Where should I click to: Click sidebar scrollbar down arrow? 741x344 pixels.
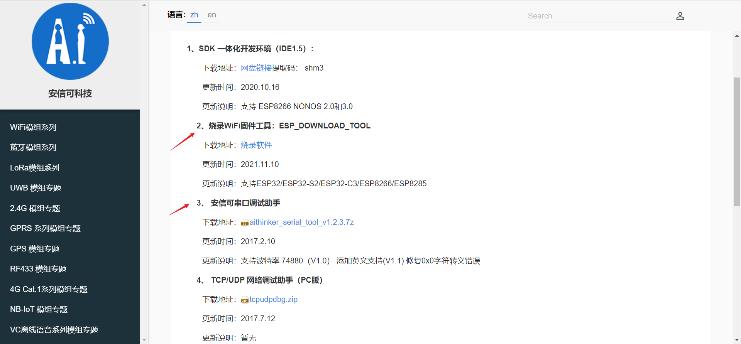144,340
